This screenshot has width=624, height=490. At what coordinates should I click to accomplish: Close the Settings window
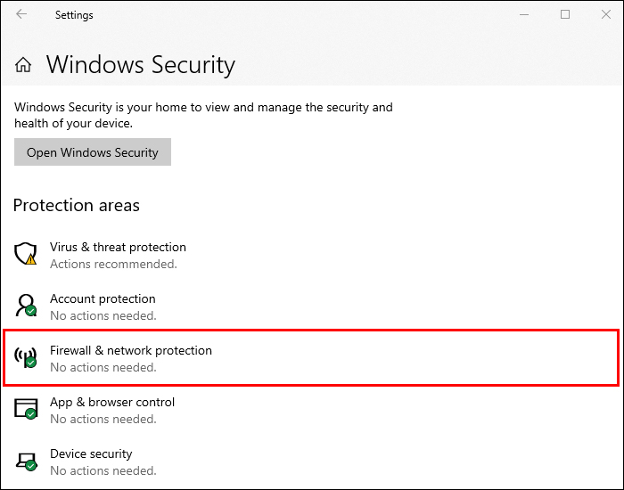click(605, 15)
